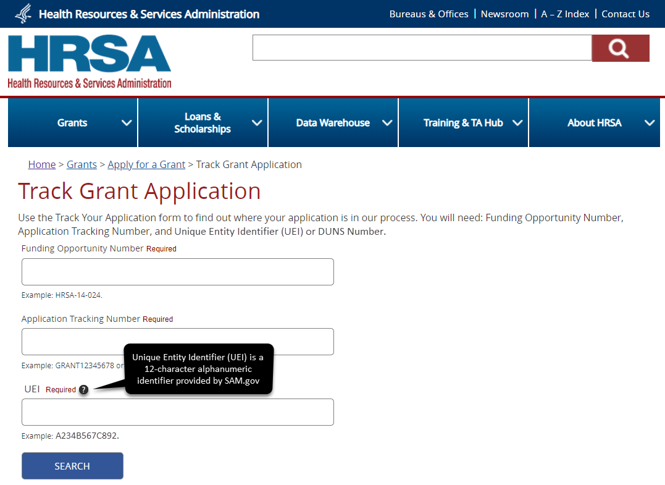This screenshot has width=665, height=485.
Task: Click the UEI tooltip explanation text
Action: click(x=198, y=369)
